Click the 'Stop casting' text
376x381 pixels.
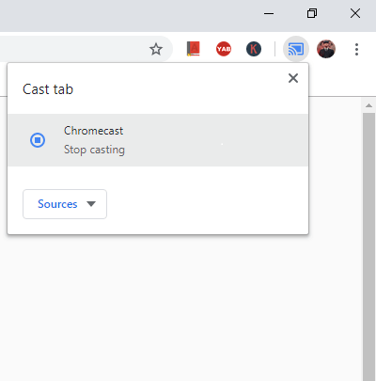(94, 150)
